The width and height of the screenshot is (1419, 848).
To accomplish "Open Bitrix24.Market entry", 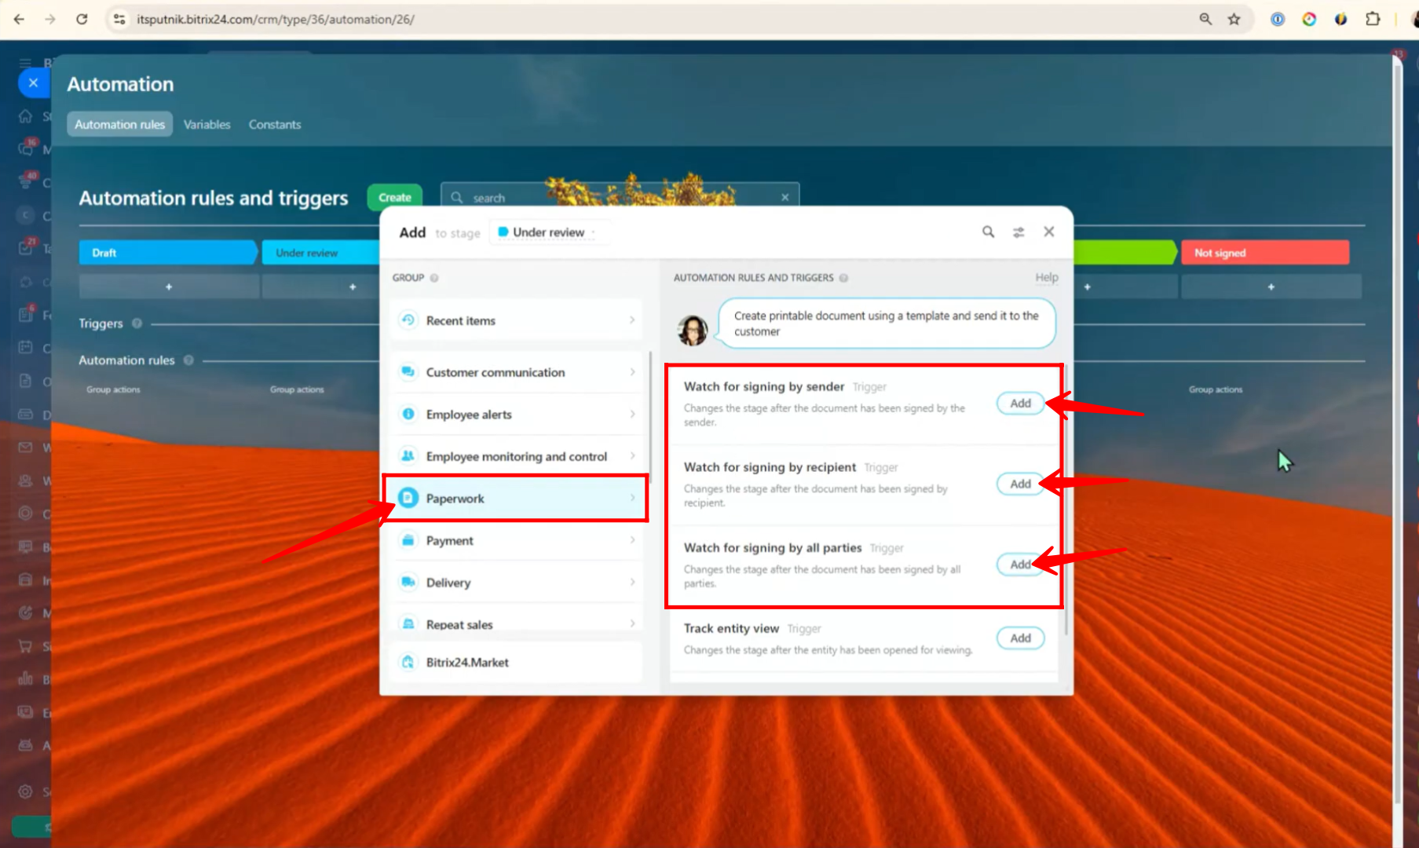I will [517, 662].
